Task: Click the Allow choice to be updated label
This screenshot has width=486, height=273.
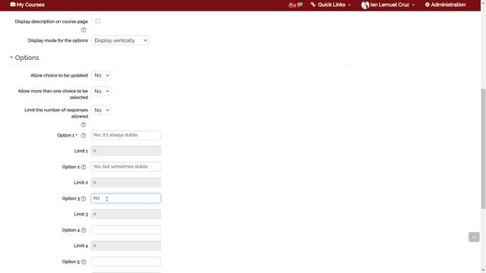Action: pos(59,75)
